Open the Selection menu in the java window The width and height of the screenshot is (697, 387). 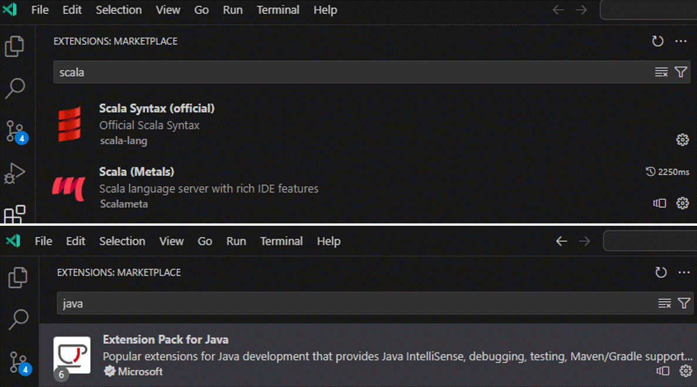[122, 241]
